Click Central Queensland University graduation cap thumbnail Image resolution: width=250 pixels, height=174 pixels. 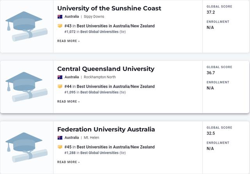(27, 86)
